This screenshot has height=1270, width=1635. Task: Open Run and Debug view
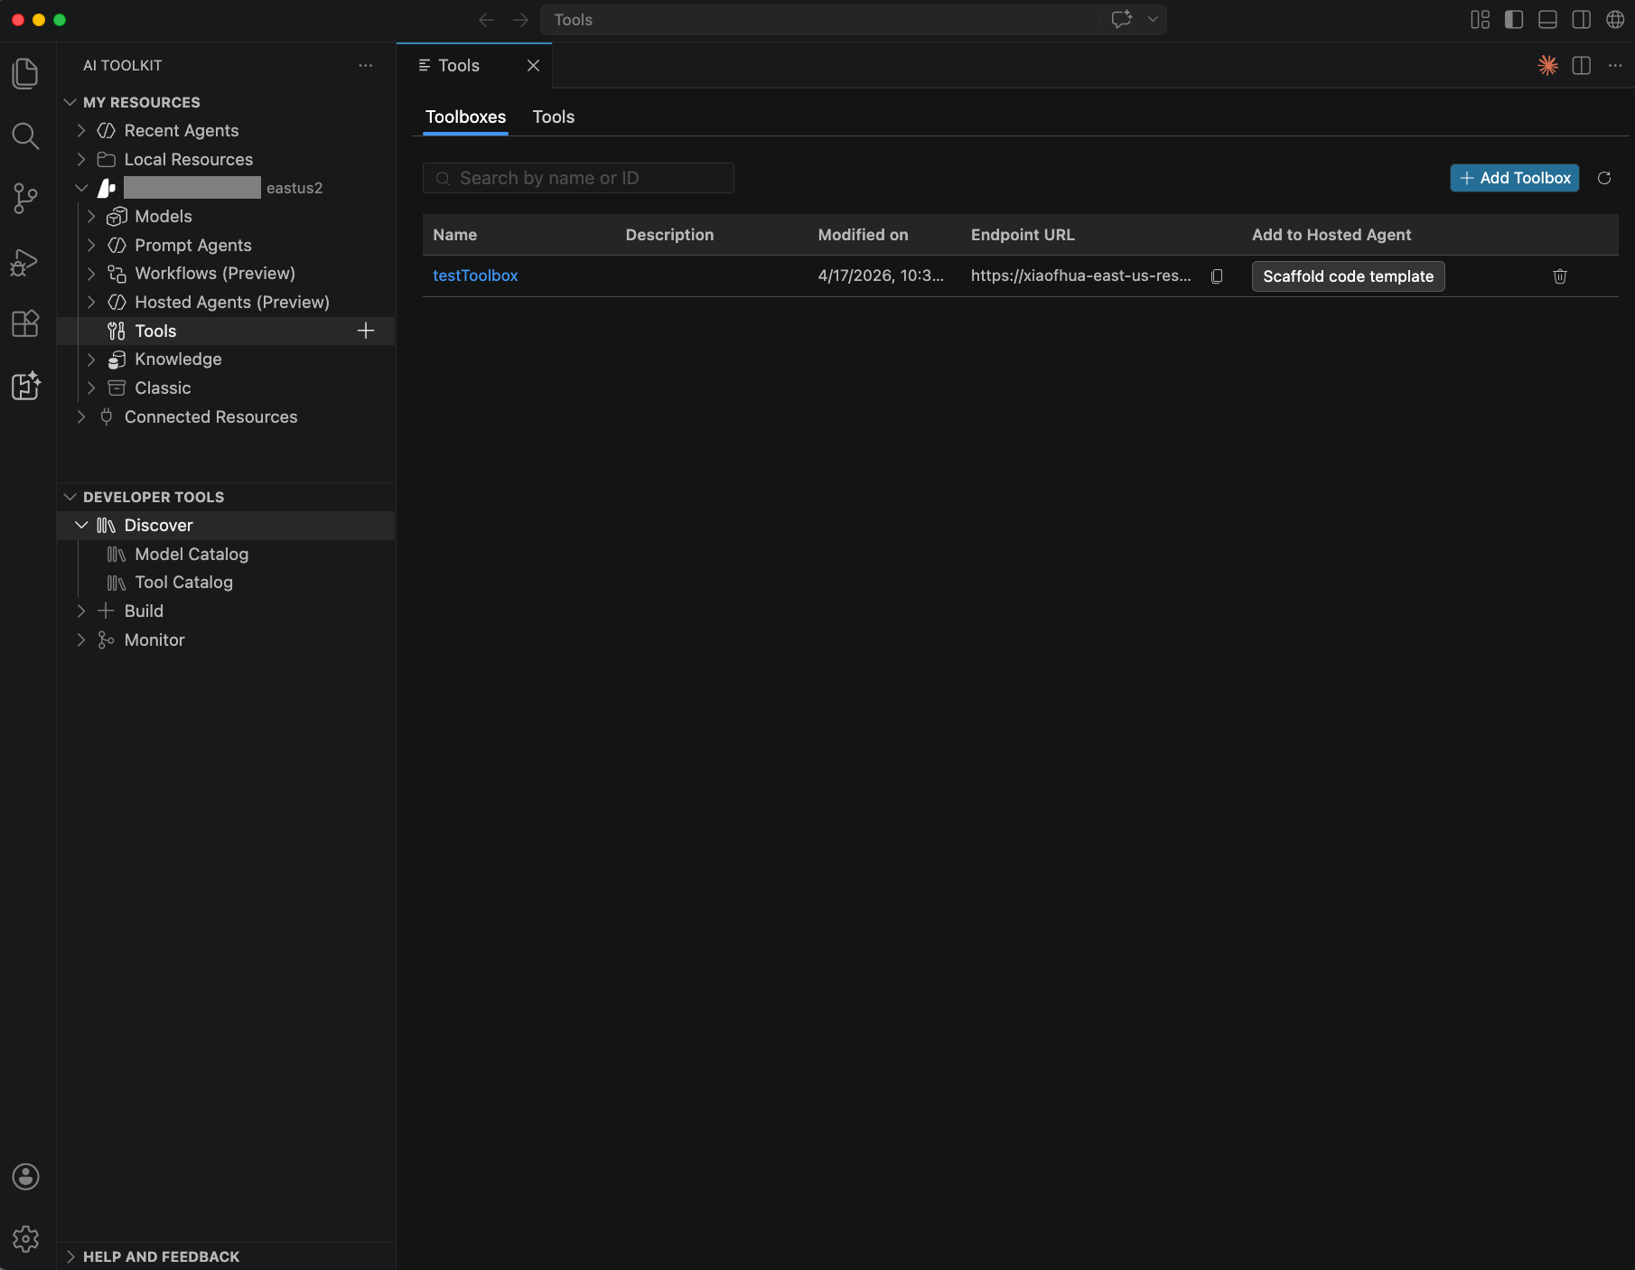[x=25, y=262]
